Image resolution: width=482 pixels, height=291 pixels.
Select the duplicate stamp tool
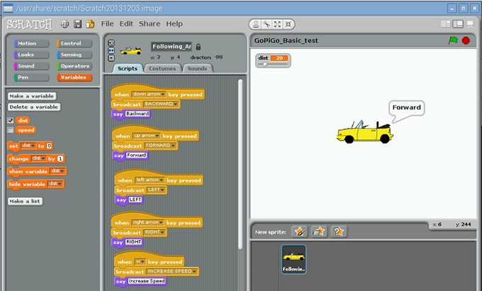pyautogui.click(x=256, y=24)
